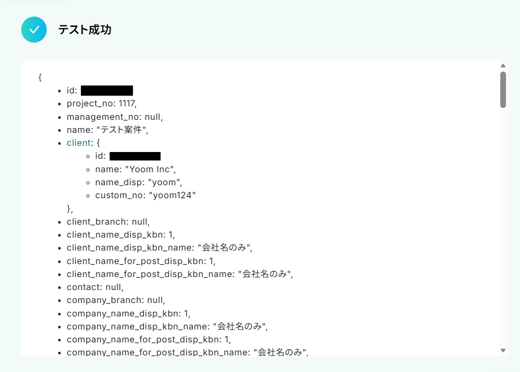Click the name "テスト案件" entry
This screenshot has width=520, height=372.
click(x=107, y=130)
